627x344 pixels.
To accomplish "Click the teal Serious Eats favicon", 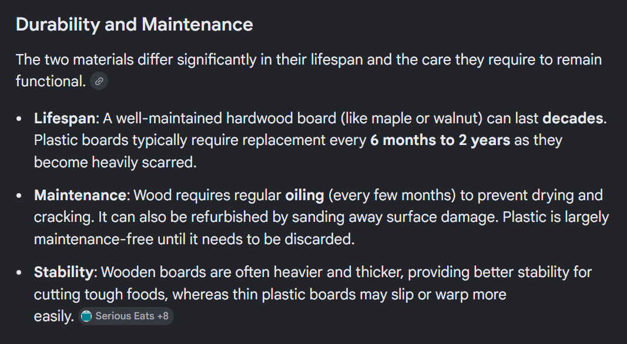I will click(x=86, y=316).
